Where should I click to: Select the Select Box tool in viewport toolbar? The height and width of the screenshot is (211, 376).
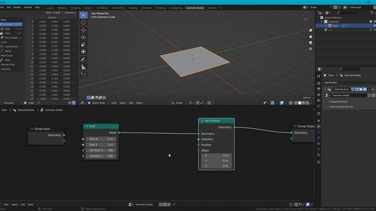(83, 15)
